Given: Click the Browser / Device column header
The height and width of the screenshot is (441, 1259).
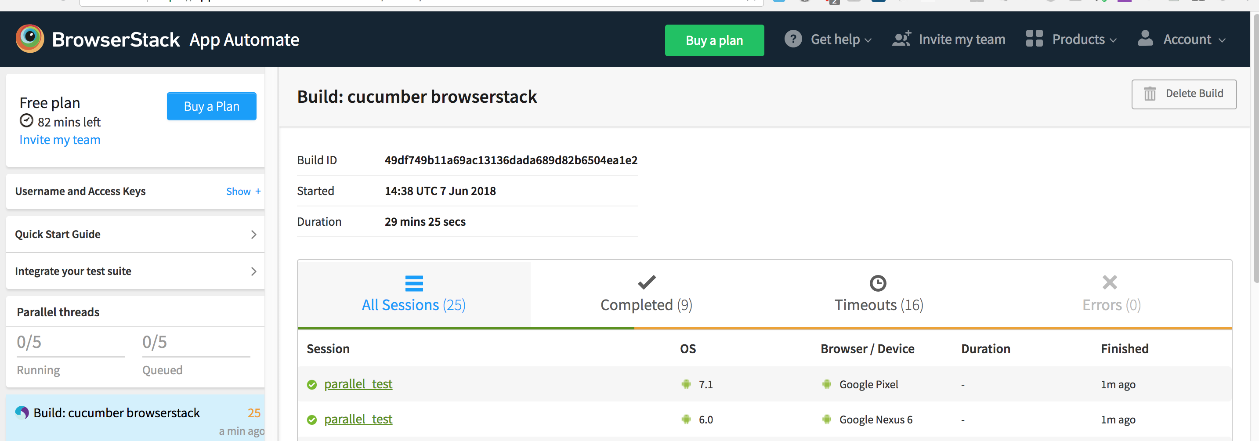Looking at the screenshot, I should [x=867, y=349].
